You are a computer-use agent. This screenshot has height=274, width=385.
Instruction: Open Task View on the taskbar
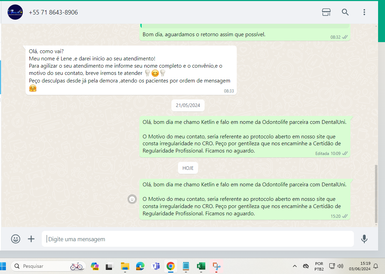click(x=110, y=266)
